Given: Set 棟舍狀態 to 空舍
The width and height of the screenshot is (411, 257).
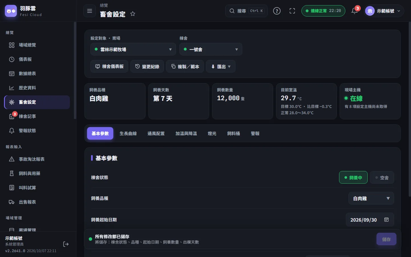Looking at the screenshot, I should (382, 178).
